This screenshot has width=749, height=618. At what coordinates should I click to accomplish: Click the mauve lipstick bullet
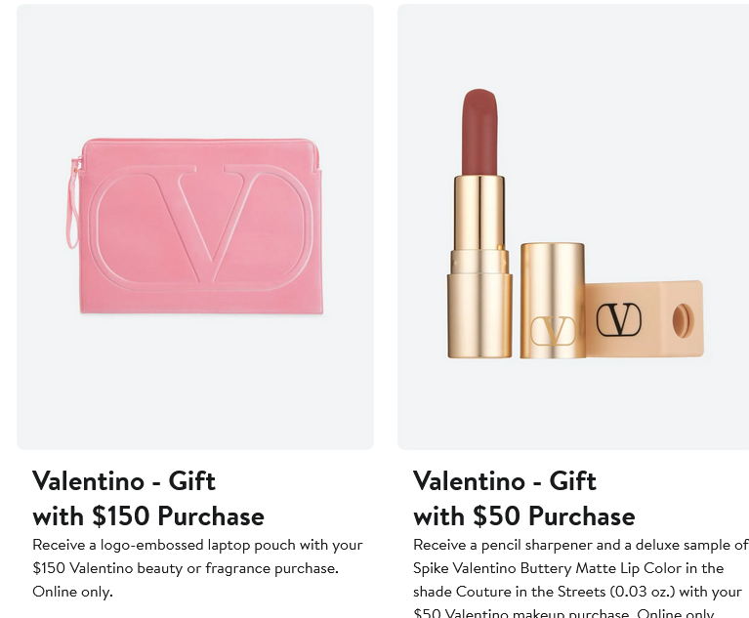click(x=479, y=132)
